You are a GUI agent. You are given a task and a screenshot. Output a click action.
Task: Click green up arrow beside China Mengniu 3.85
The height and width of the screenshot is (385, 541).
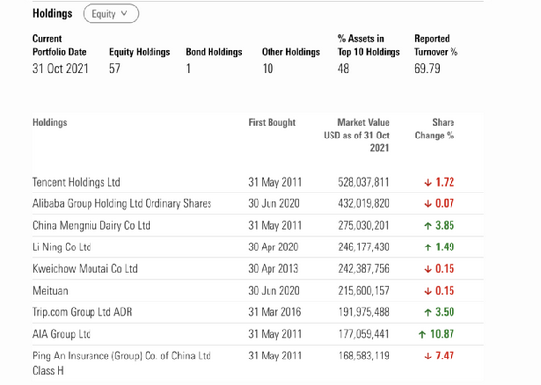coord(428,226)
